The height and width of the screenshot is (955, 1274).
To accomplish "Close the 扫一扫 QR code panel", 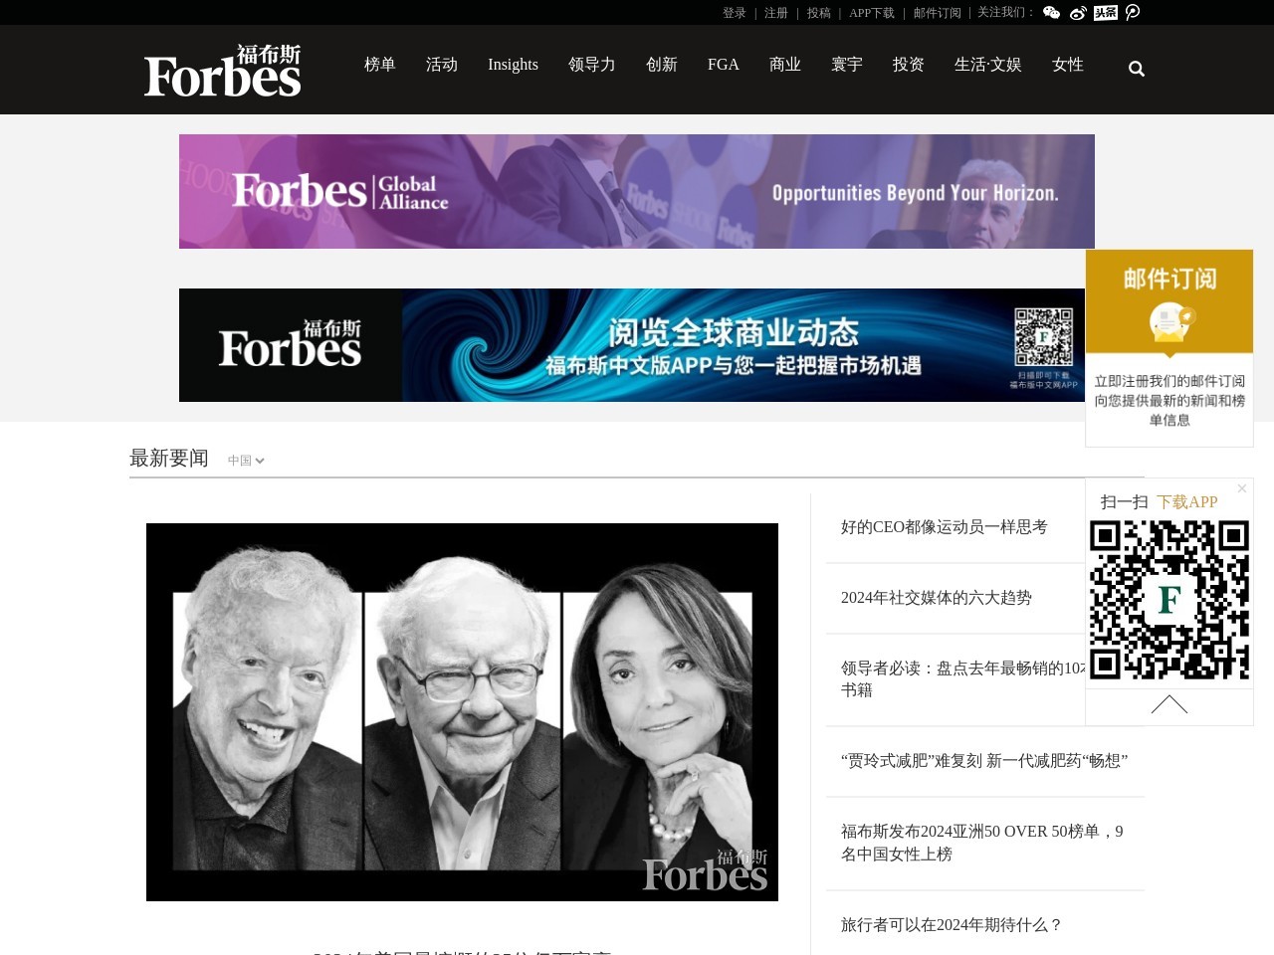I will [1241, 488].
